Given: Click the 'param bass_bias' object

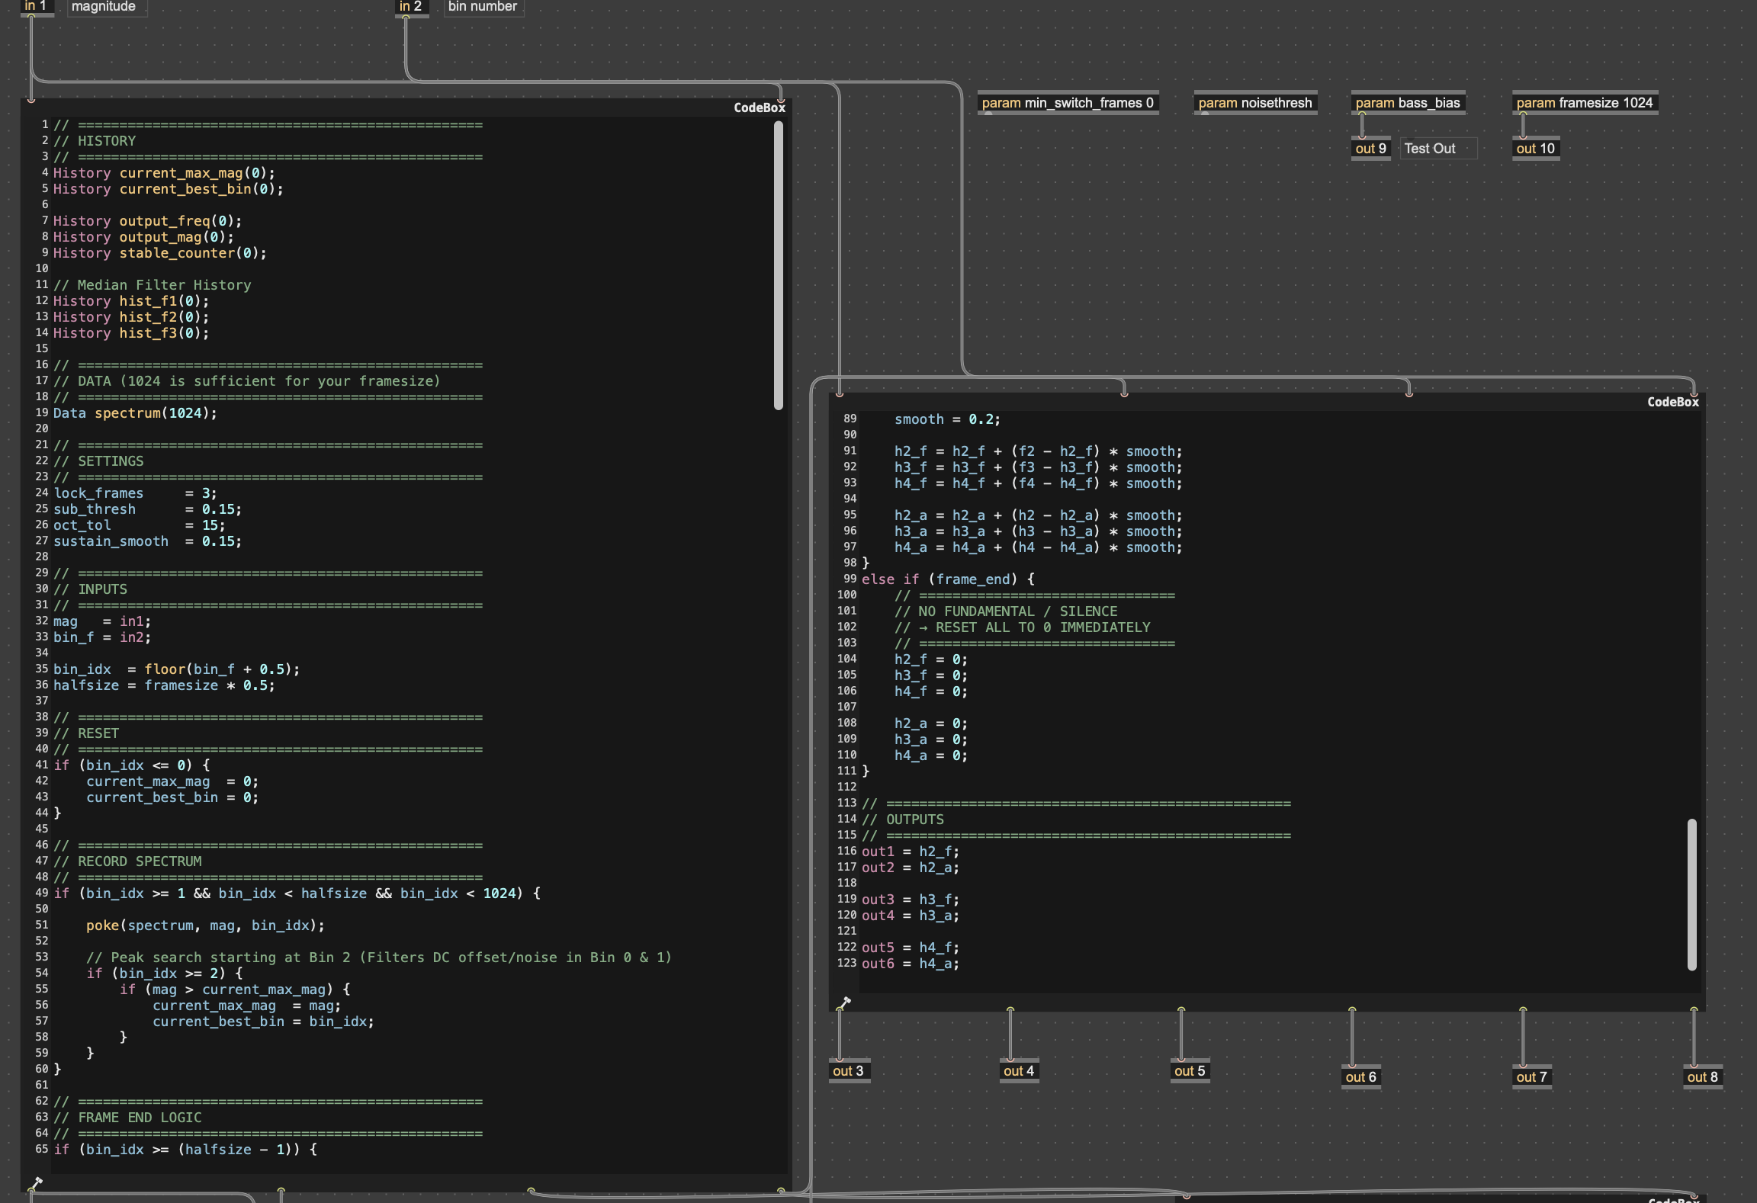Looking at the screenshot, I should pos(1408,103).
